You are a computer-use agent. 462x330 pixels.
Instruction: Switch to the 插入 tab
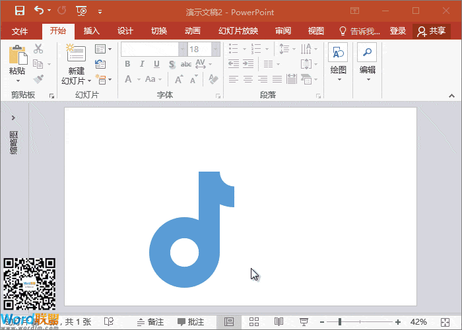pos(91,30)
